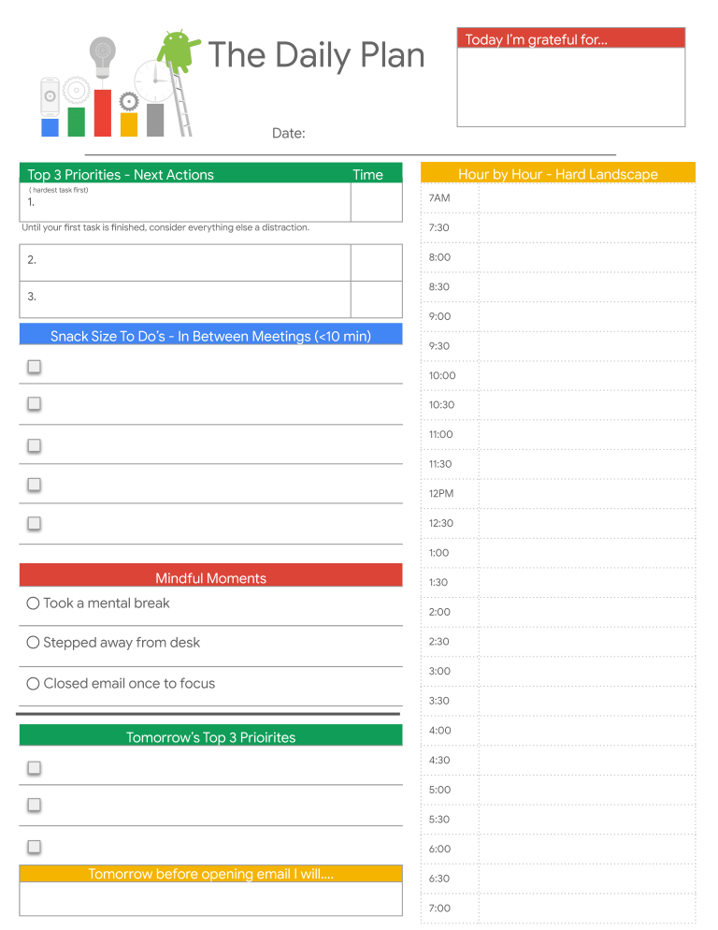Click the gear icon above yellow bar
718x930 pixels.
(129, 102)
